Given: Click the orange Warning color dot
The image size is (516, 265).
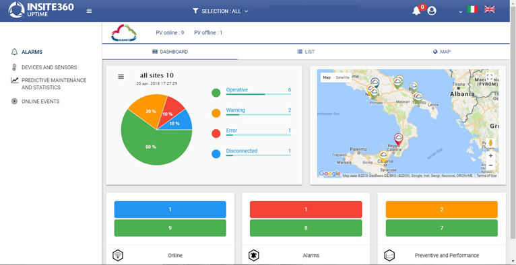Looking at the screenshot, I should coord(216,113).
